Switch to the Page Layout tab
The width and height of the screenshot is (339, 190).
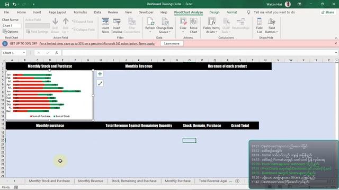pos(58,12)
